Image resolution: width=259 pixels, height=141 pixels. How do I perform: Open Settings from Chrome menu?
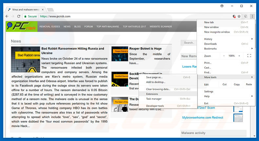coord(226,91)
